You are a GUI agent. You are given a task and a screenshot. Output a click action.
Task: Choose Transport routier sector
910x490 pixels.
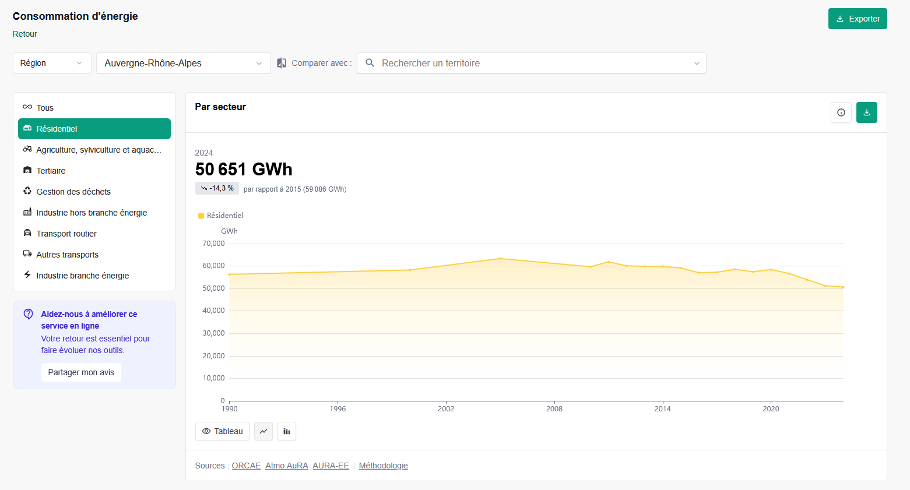[94, 234]
